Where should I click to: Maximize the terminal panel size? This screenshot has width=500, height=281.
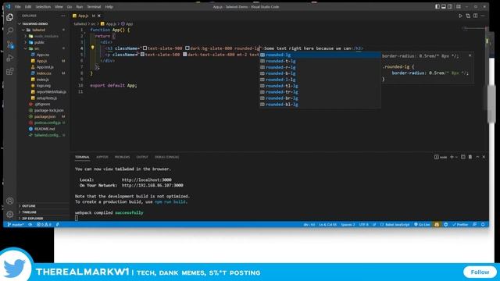(x=477, y=157)
